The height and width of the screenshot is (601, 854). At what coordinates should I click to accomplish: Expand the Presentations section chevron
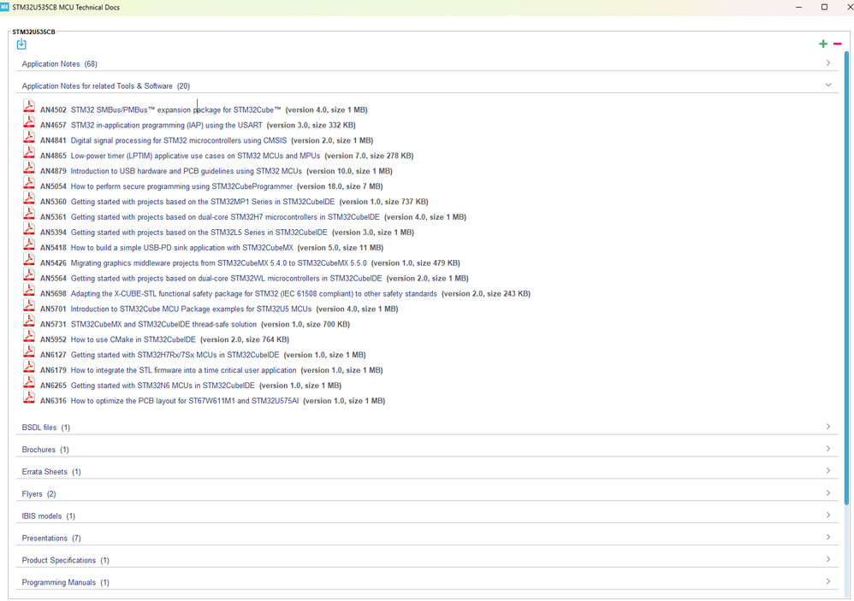pyautogui.click(x=827, y=538)
